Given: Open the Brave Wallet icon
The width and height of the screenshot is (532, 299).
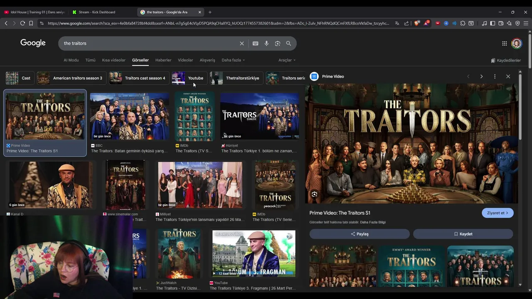Looking at the screenshot, I should click(501, 23).
